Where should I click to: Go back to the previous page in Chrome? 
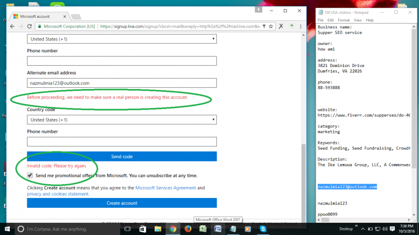point(12,26)
